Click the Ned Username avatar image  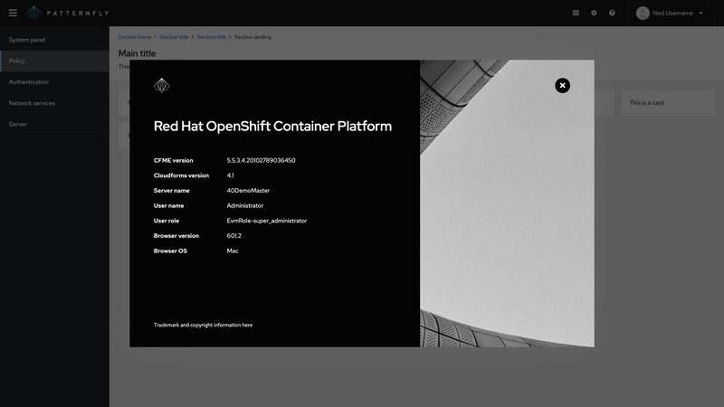[643, 13]
